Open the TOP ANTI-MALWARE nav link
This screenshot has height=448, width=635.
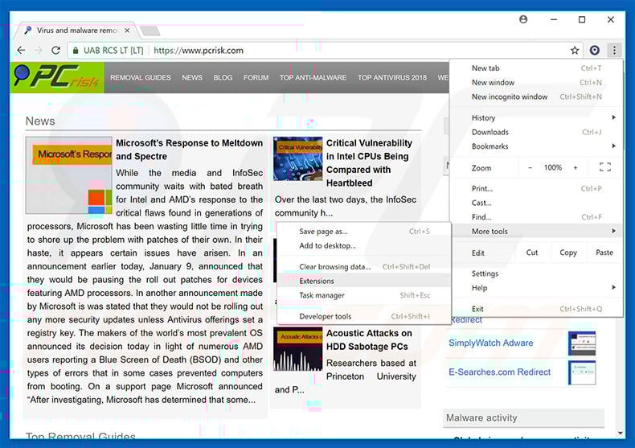313,77
